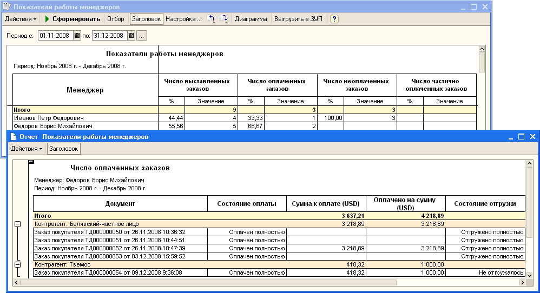
Task: Open calendar picker for end date 31.12.2008
Action: click(131, 36)
